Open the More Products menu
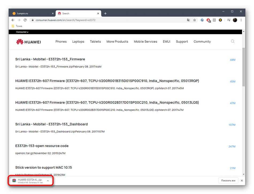Viewport: 254px width, 194px height. pos(117,41)
